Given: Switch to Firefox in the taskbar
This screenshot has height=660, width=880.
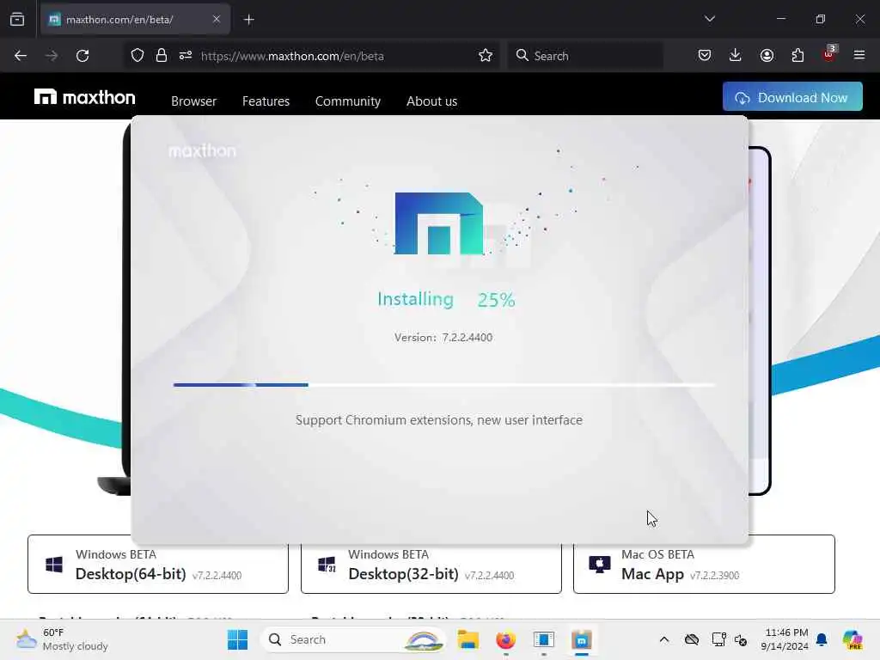Looking at the screenshot, I should pyautogui.click(x=505, y=639).
